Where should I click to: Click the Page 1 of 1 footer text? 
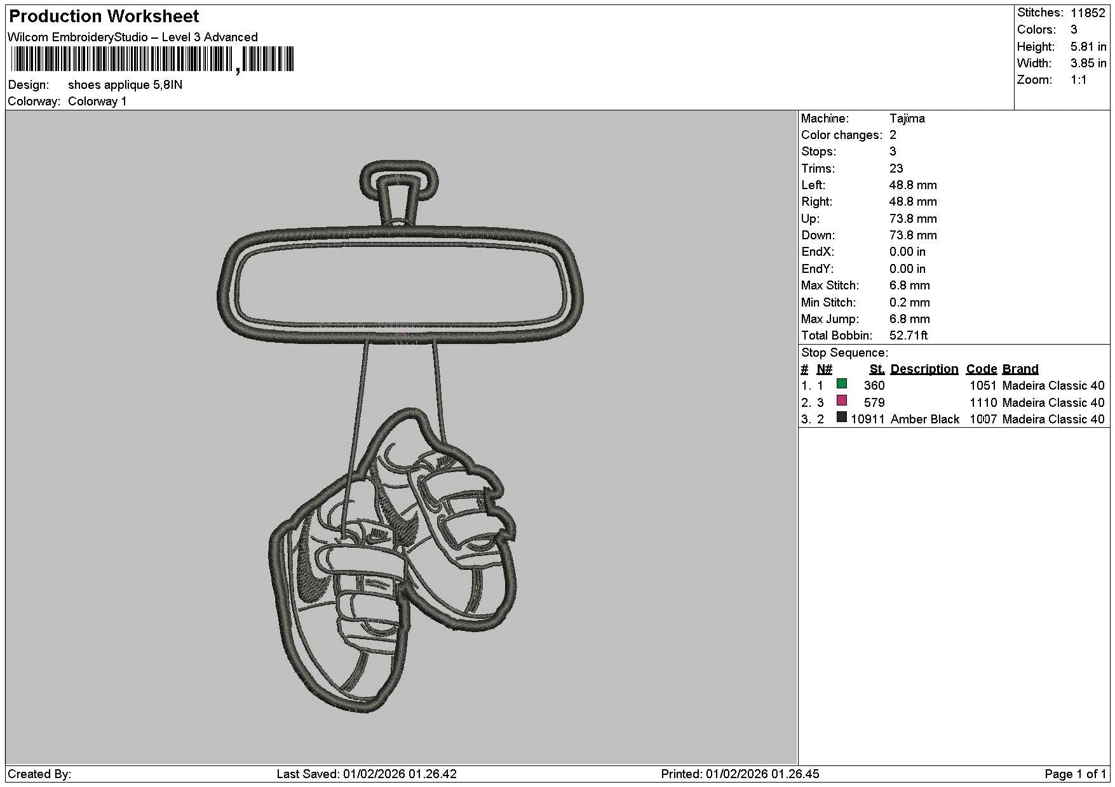[1075, 774]
